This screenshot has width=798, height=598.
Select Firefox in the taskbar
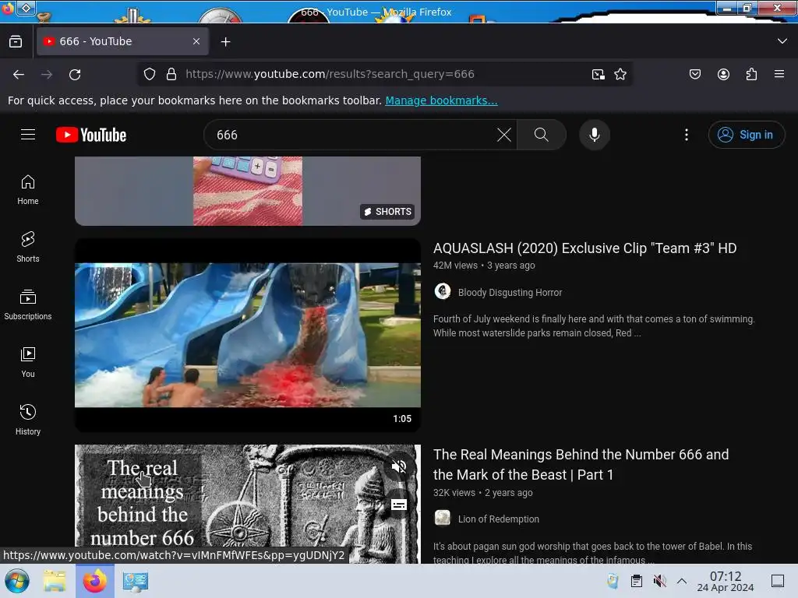94,581
